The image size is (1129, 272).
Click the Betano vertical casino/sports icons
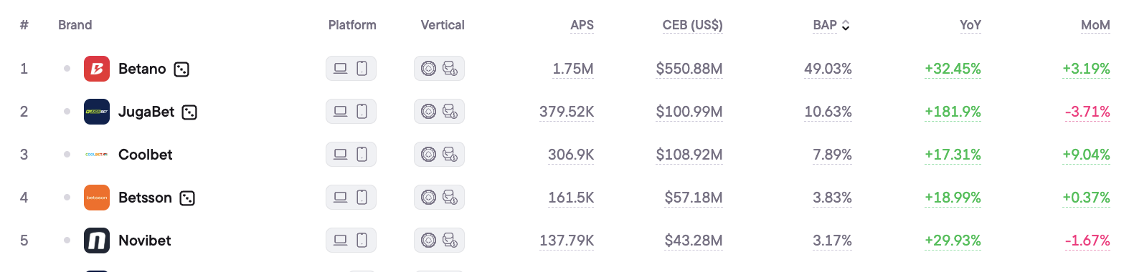pyautogui.click(x=439, y=69)
